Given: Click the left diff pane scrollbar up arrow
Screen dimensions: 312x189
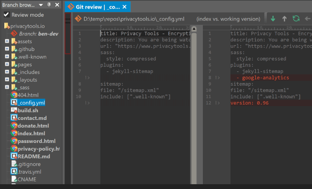Looking at the screenshot, I should 194,29.
